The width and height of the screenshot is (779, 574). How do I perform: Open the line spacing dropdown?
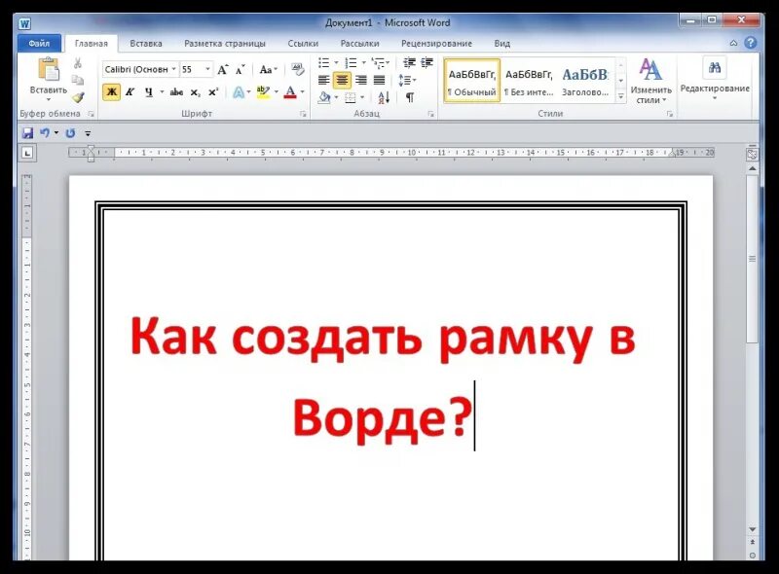tap(407, 80)
